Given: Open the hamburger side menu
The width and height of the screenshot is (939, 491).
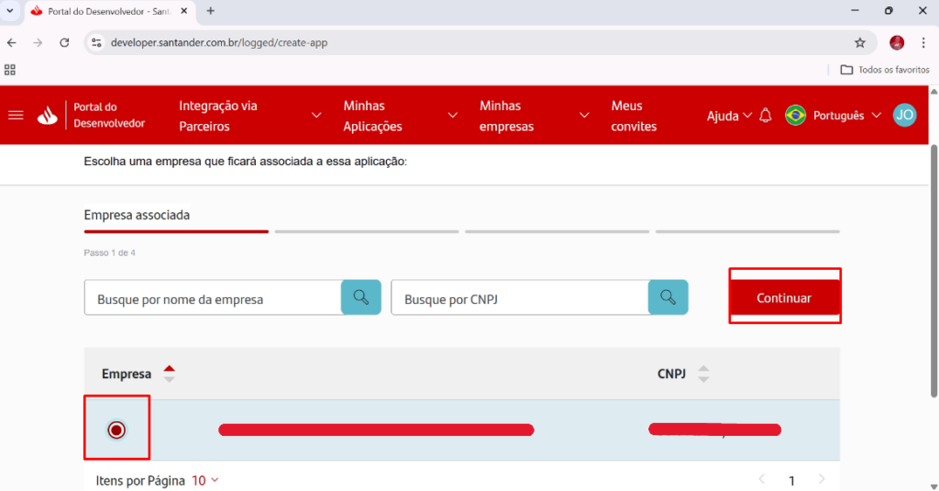Looking at the screenshot, I should click(x=16, y=116).
